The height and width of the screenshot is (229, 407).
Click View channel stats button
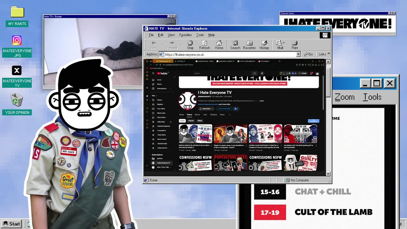tap(224, 109)
